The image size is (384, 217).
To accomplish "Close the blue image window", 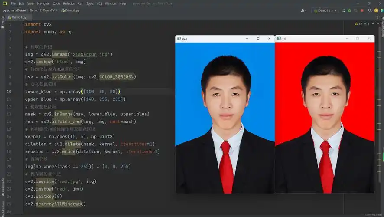I will (x=269, y=39).
